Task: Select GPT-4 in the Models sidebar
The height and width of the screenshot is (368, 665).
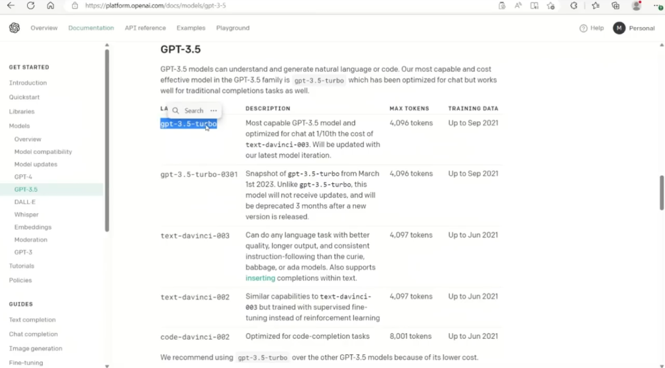Action: click(x=23, y=177)
